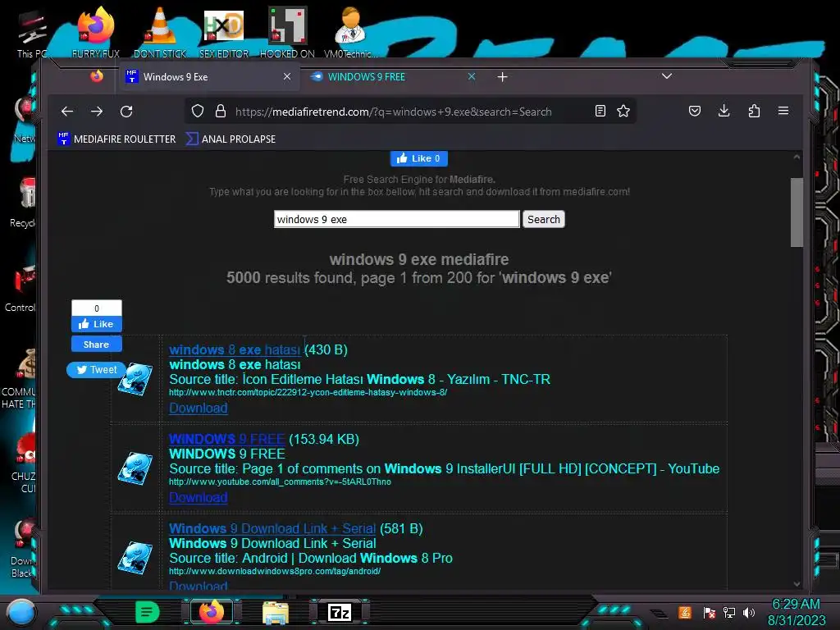Viewport: 840px width, 630px height.
Task: Click the downloadwindows8pro.com URL text
Action: tap(275, 571)
